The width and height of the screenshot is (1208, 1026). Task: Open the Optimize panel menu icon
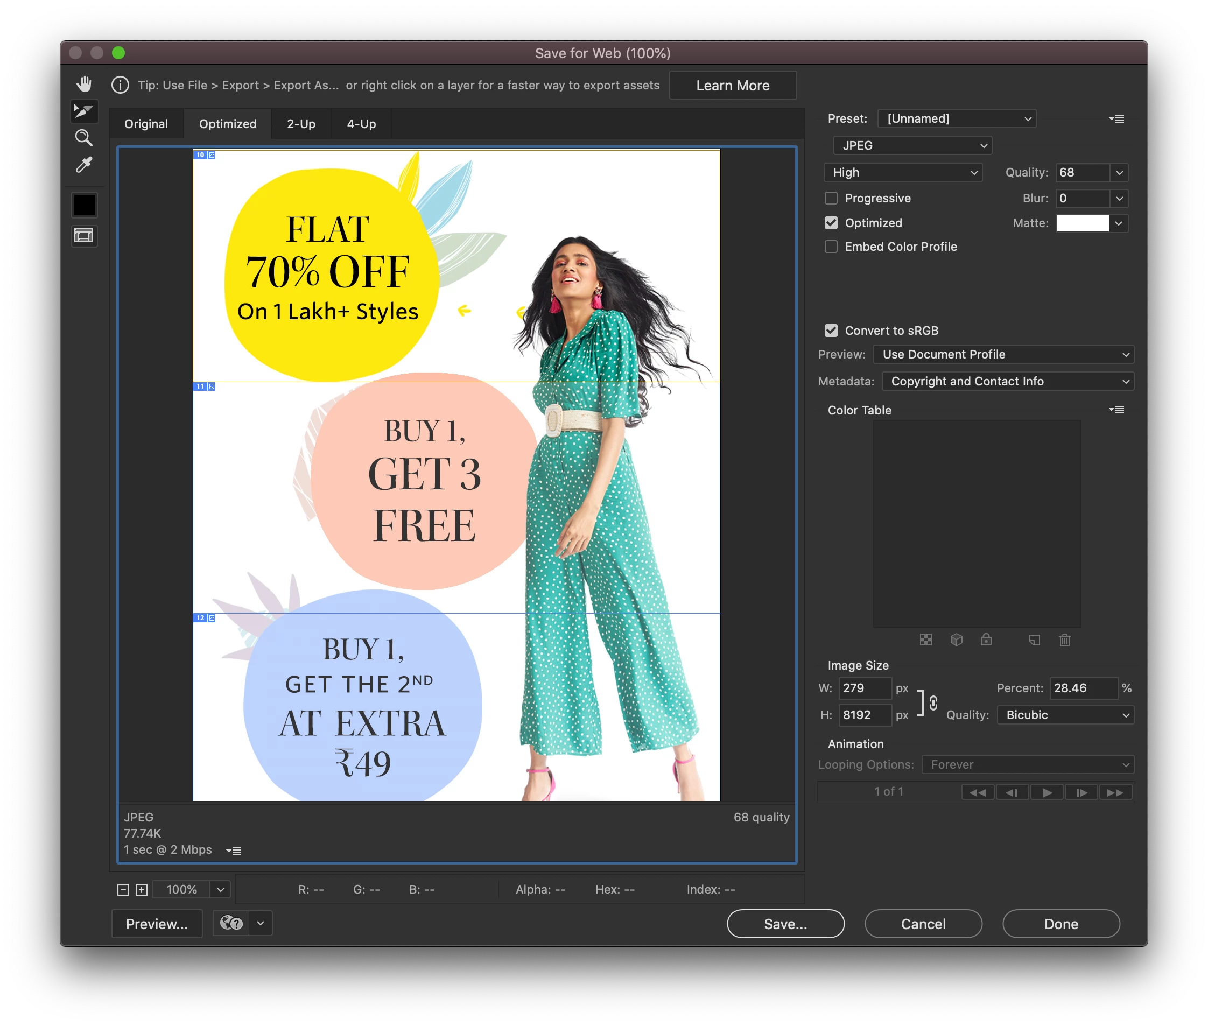[1116, 118]
